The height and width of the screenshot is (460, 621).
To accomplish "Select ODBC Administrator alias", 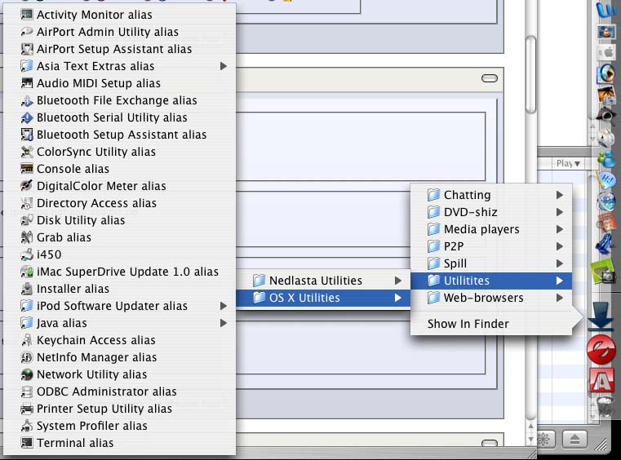I will 120,391.
